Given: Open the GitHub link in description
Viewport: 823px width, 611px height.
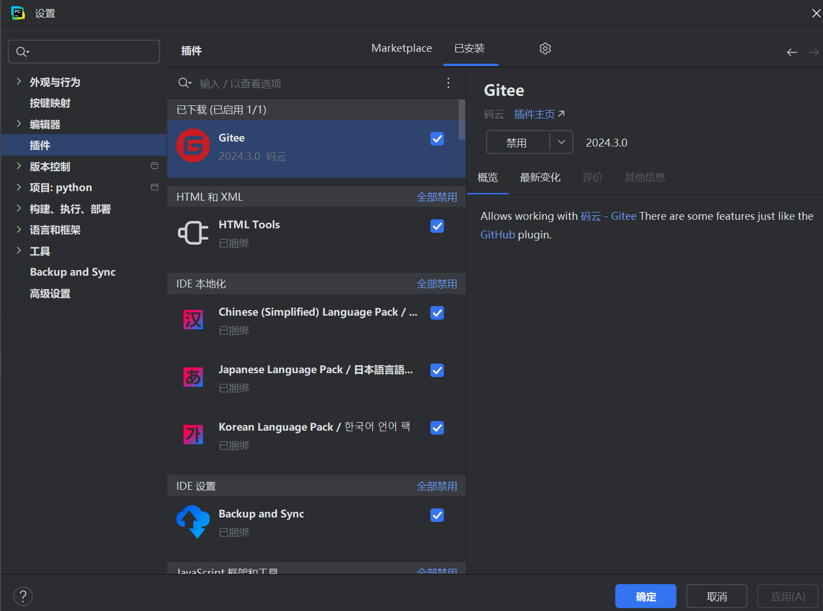Looking at the screenshot, I should coord(498,234).
